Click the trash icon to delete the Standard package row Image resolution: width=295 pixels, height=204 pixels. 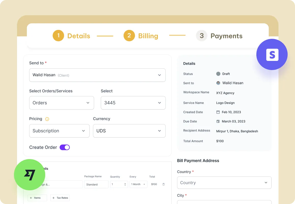(164, 184)
